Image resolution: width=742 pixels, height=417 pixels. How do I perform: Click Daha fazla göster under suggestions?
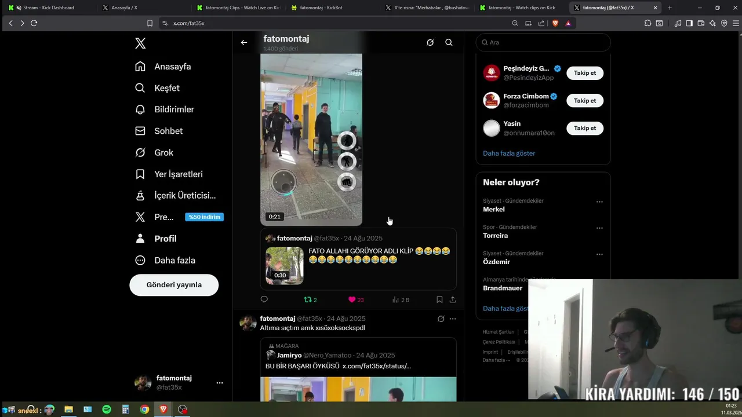pos(509,153)
